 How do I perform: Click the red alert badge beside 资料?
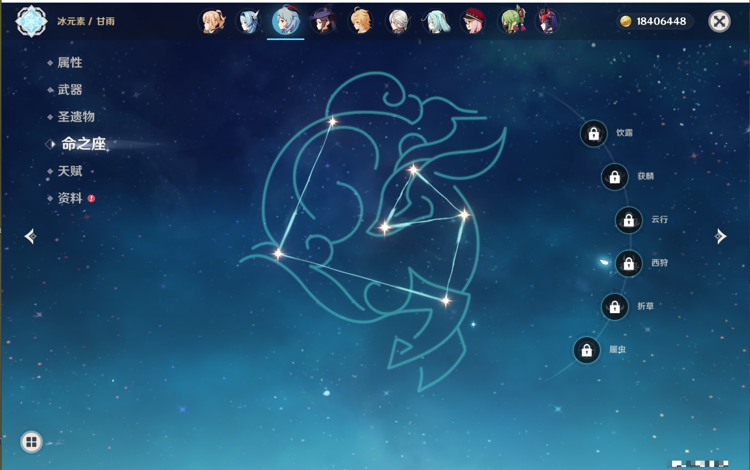pos(91,198)
